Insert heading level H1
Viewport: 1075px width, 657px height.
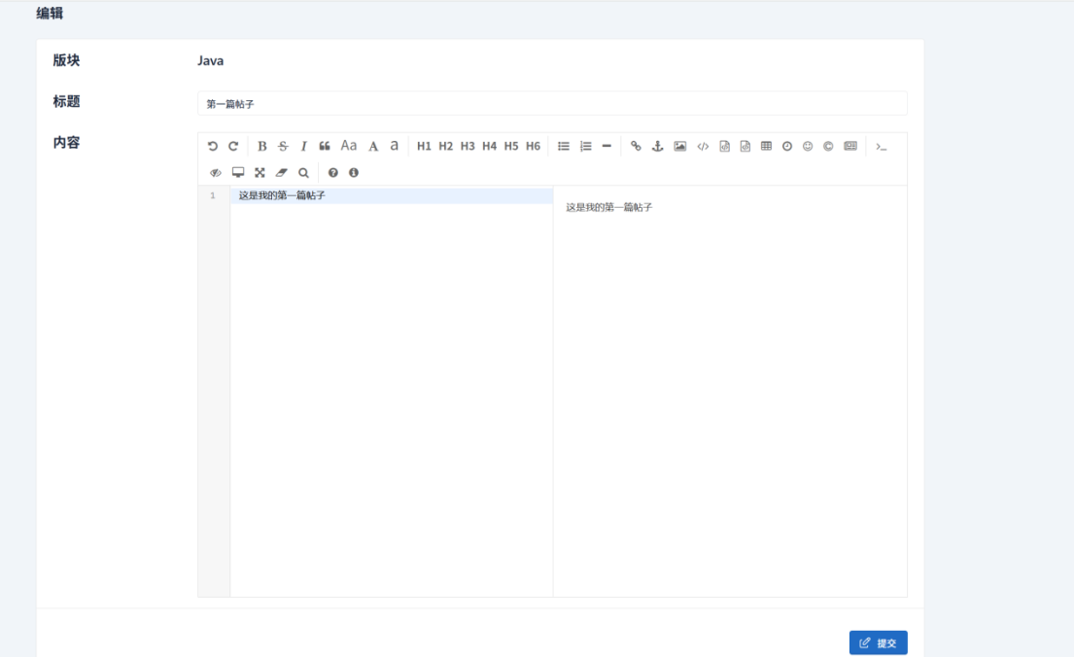[x=425, y=146]
